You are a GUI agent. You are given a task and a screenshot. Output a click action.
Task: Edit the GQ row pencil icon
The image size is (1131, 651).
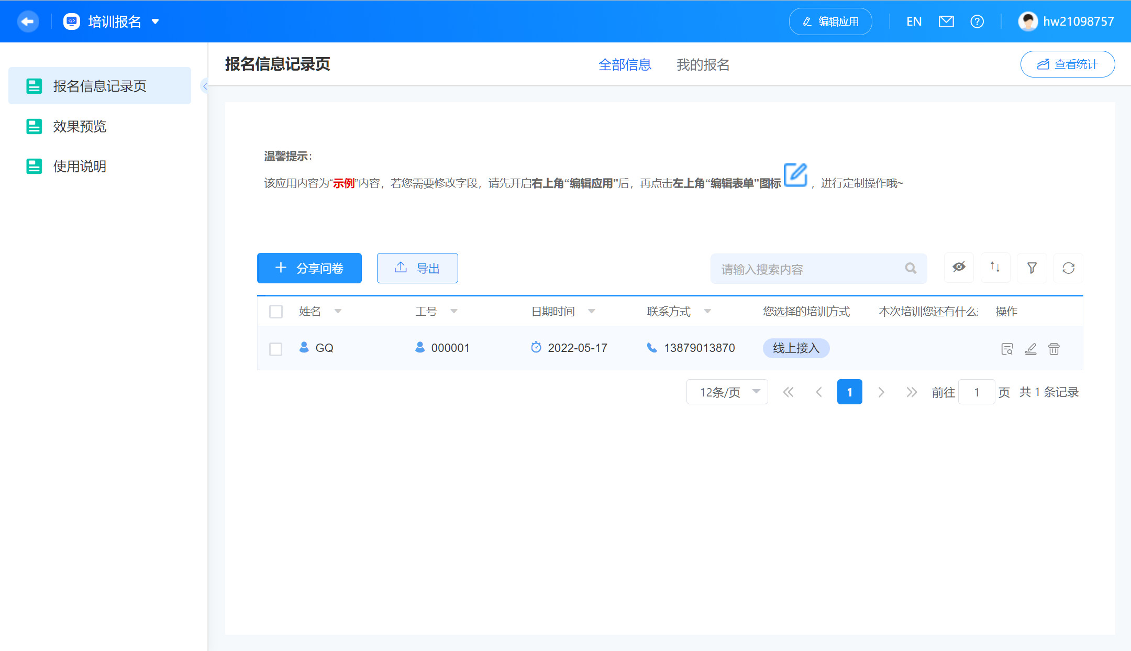point(1030,349)
